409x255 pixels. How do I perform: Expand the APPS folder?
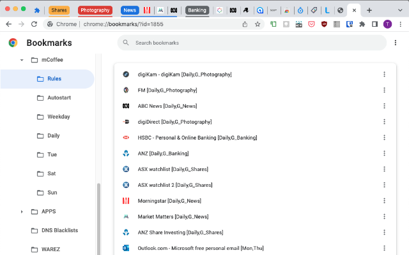point(22,212)
